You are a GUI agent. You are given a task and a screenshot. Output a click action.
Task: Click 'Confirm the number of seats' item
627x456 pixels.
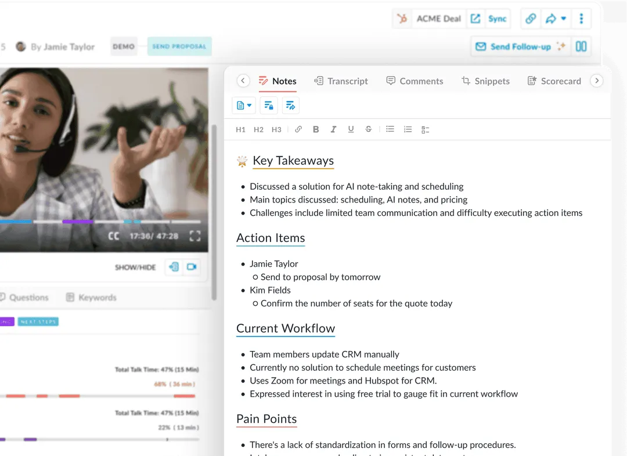tap(356, 303)
